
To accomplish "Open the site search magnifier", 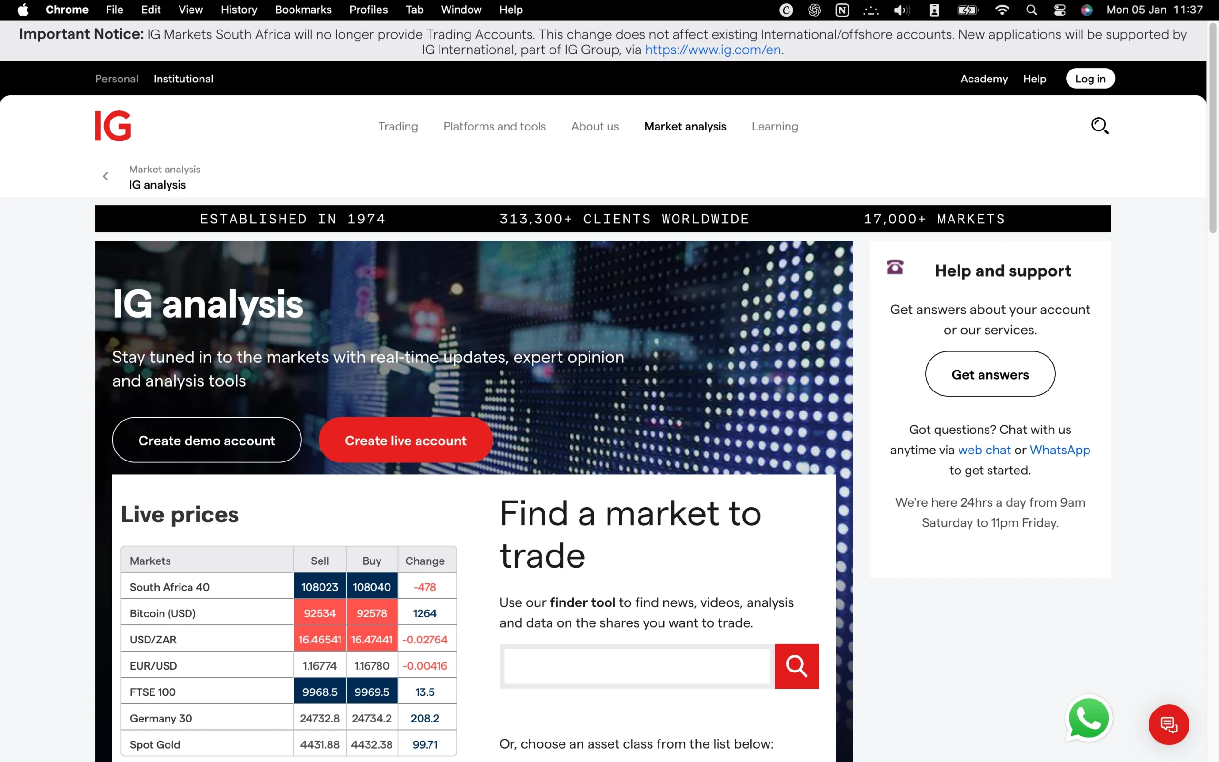I will 1100,125.
